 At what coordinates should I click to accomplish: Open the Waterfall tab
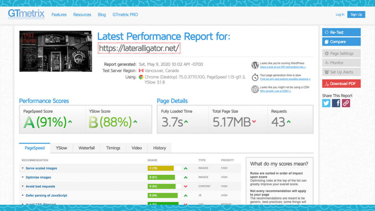[86, 148]
